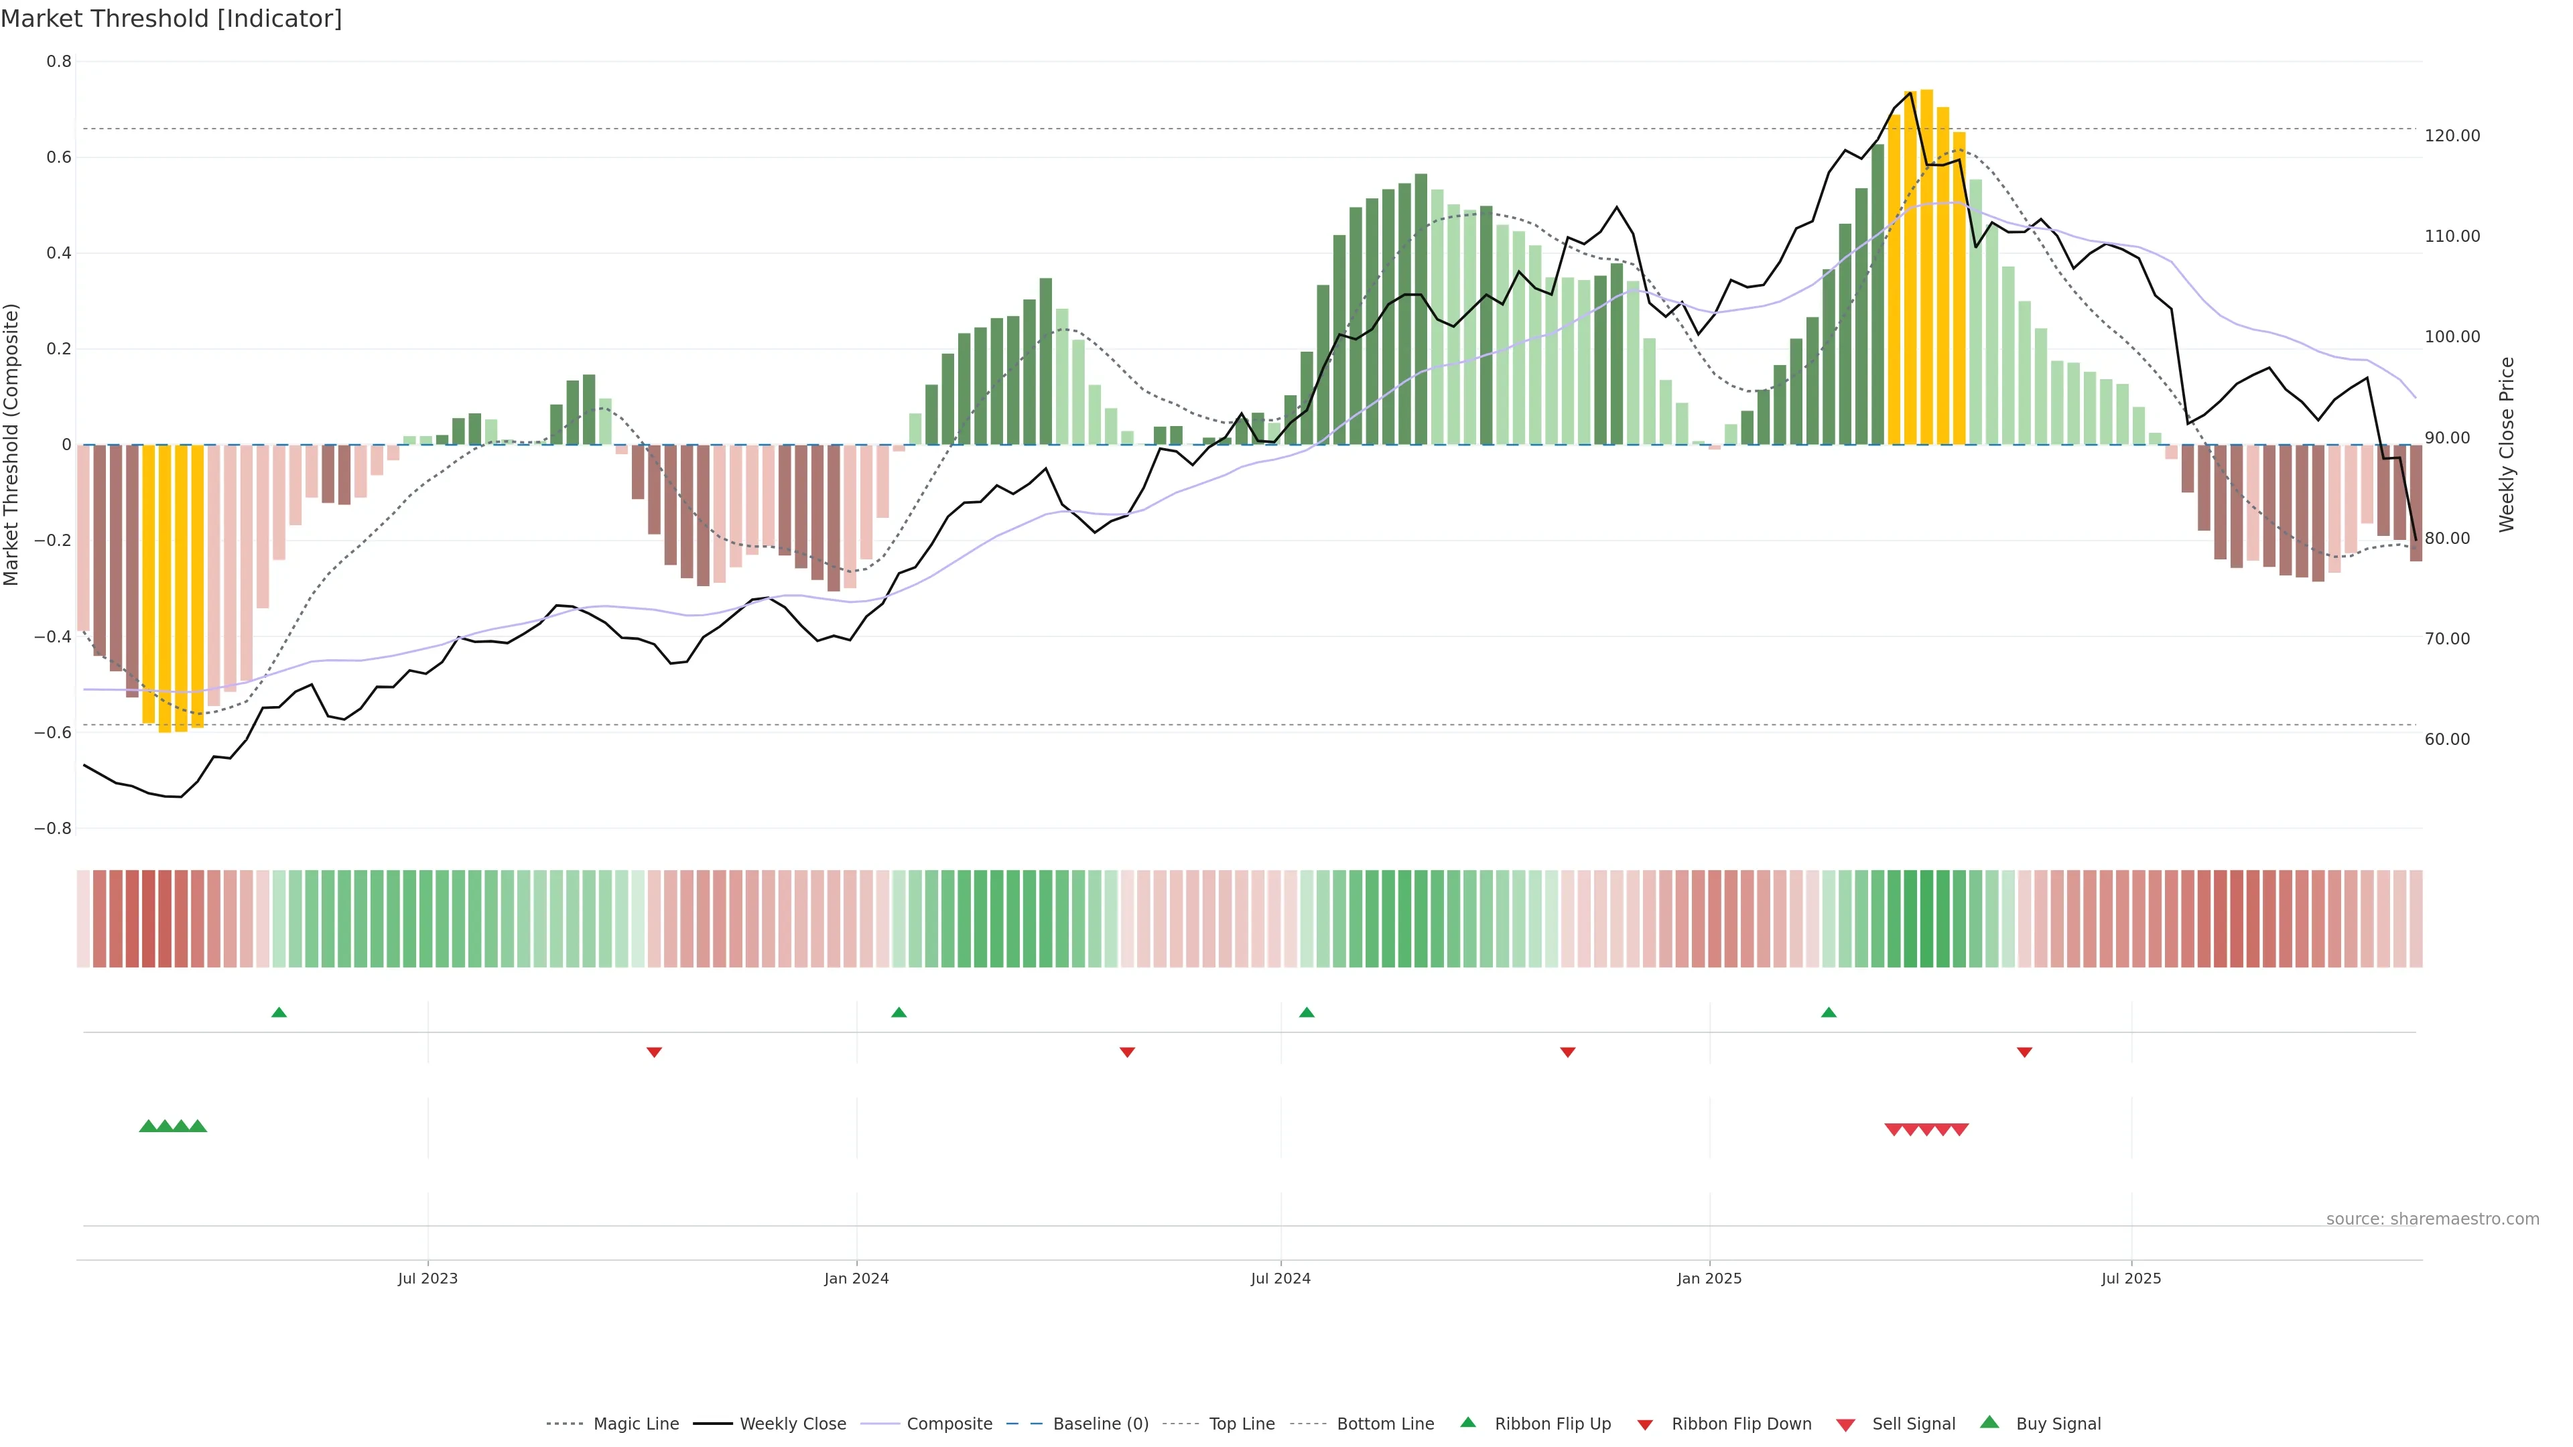Toggle the Weekly Close legend entry
This screenshot has width=2573, height=1447.
(792, 1424)
